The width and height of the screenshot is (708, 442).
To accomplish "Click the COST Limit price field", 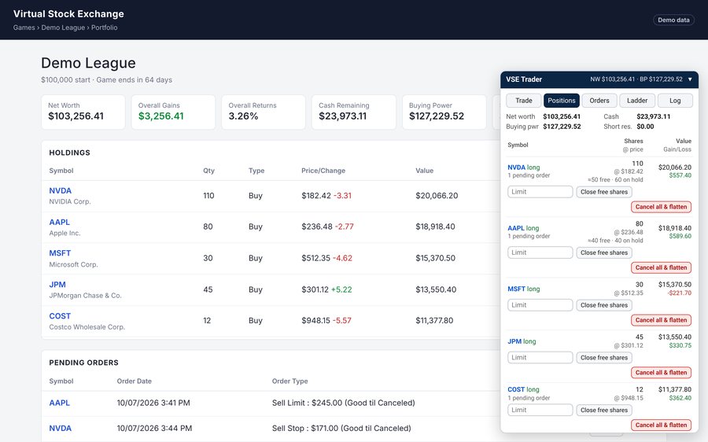I will [540, 410].
